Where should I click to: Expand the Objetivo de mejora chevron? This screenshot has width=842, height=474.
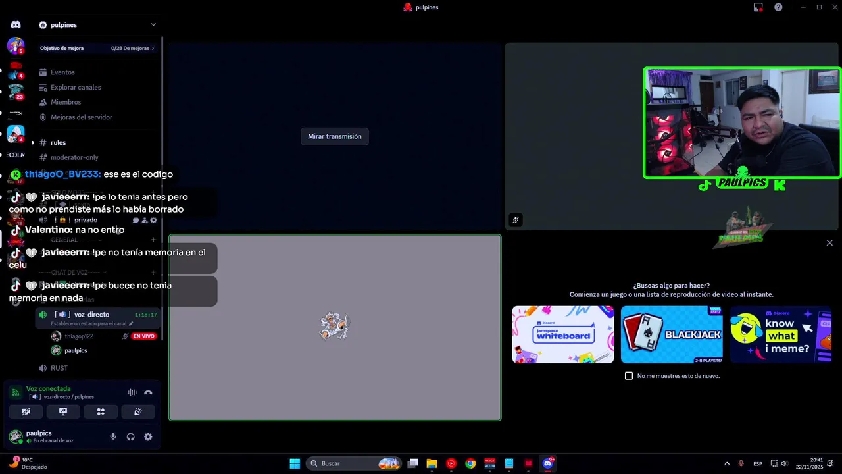pyautogui.click(x=153, y=48)
